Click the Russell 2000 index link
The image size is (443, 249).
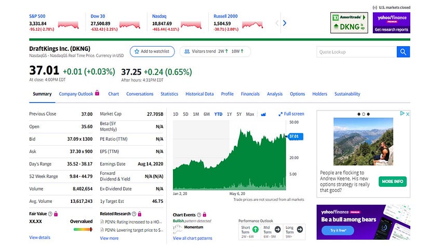225,17
